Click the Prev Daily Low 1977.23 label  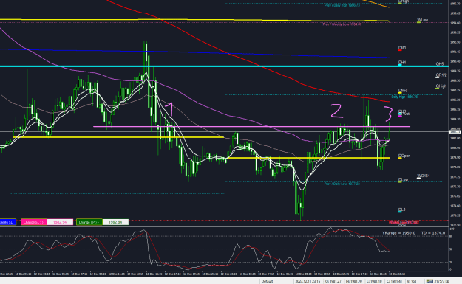click(x=342, y=184)
